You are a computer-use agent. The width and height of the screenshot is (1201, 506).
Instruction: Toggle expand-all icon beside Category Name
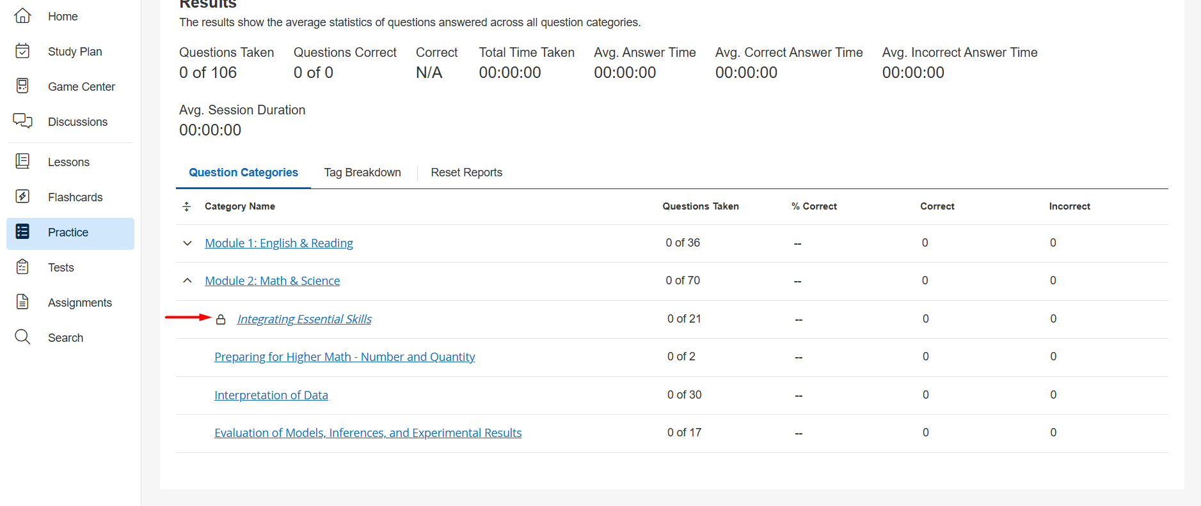pos(187,206)
